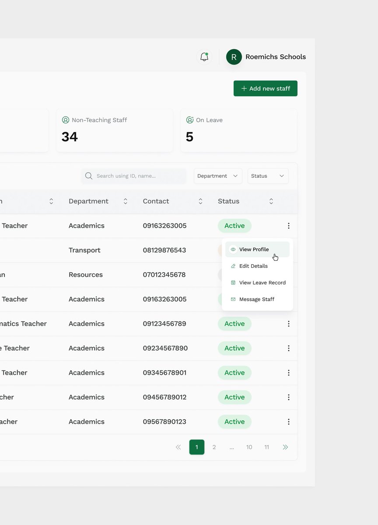Go to page 2
The image size is (378, 525).
[x=214, y=447]
